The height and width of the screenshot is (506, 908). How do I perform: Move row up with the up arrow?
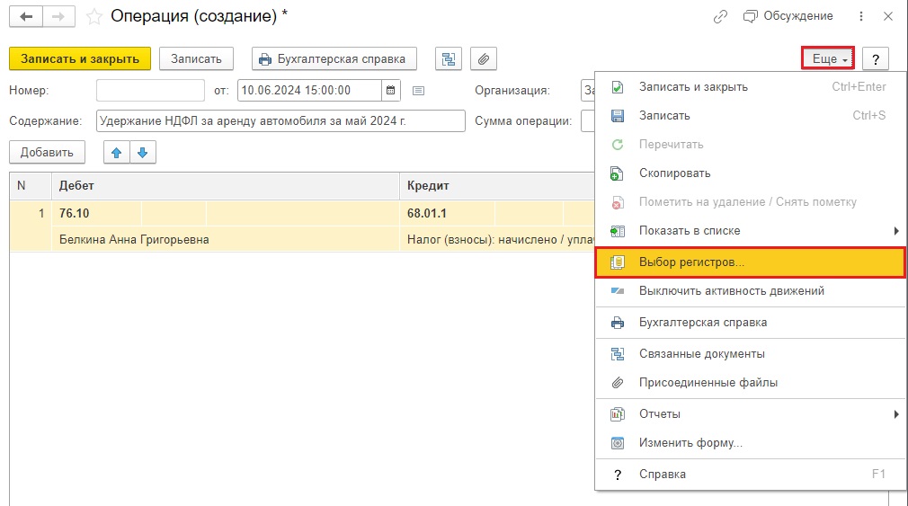point(116,153)
